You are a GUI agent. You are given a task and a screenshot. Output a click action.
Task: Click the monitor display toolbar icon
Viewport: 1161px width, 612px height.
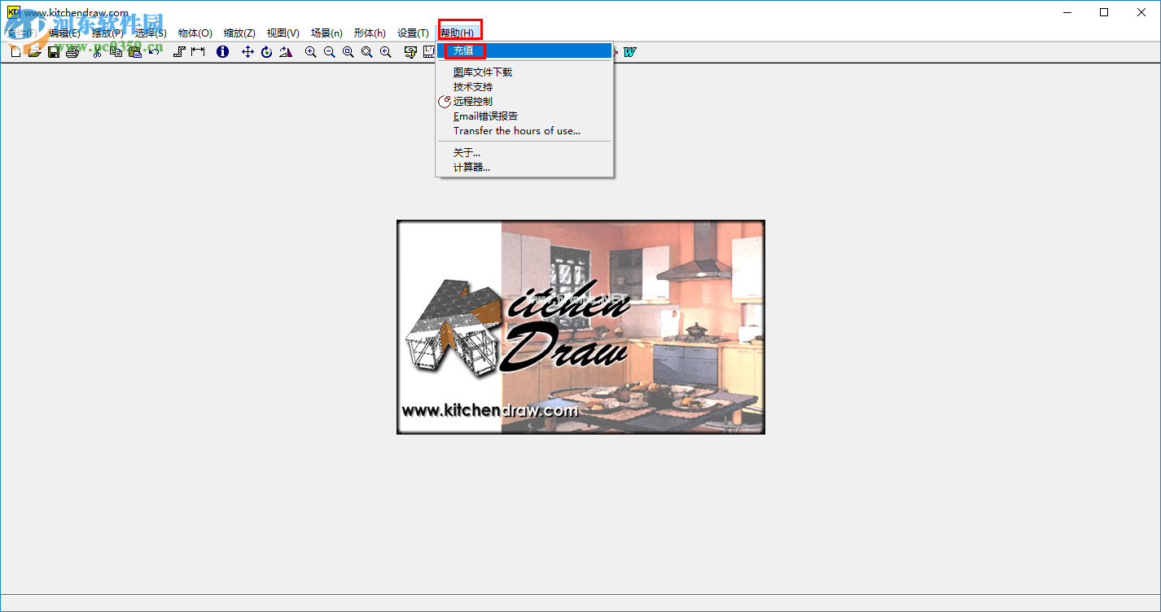[410, 52]
